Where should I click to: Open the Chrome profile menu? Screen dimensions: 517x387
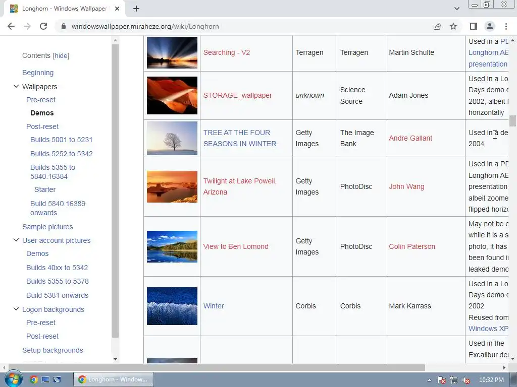[490, 26]
